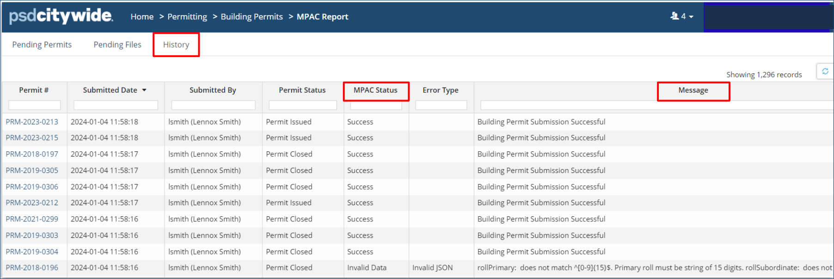Viewport: 834px width, 279px height.
Task: Go to Home breadcrumb
Action: pos(142,17)
